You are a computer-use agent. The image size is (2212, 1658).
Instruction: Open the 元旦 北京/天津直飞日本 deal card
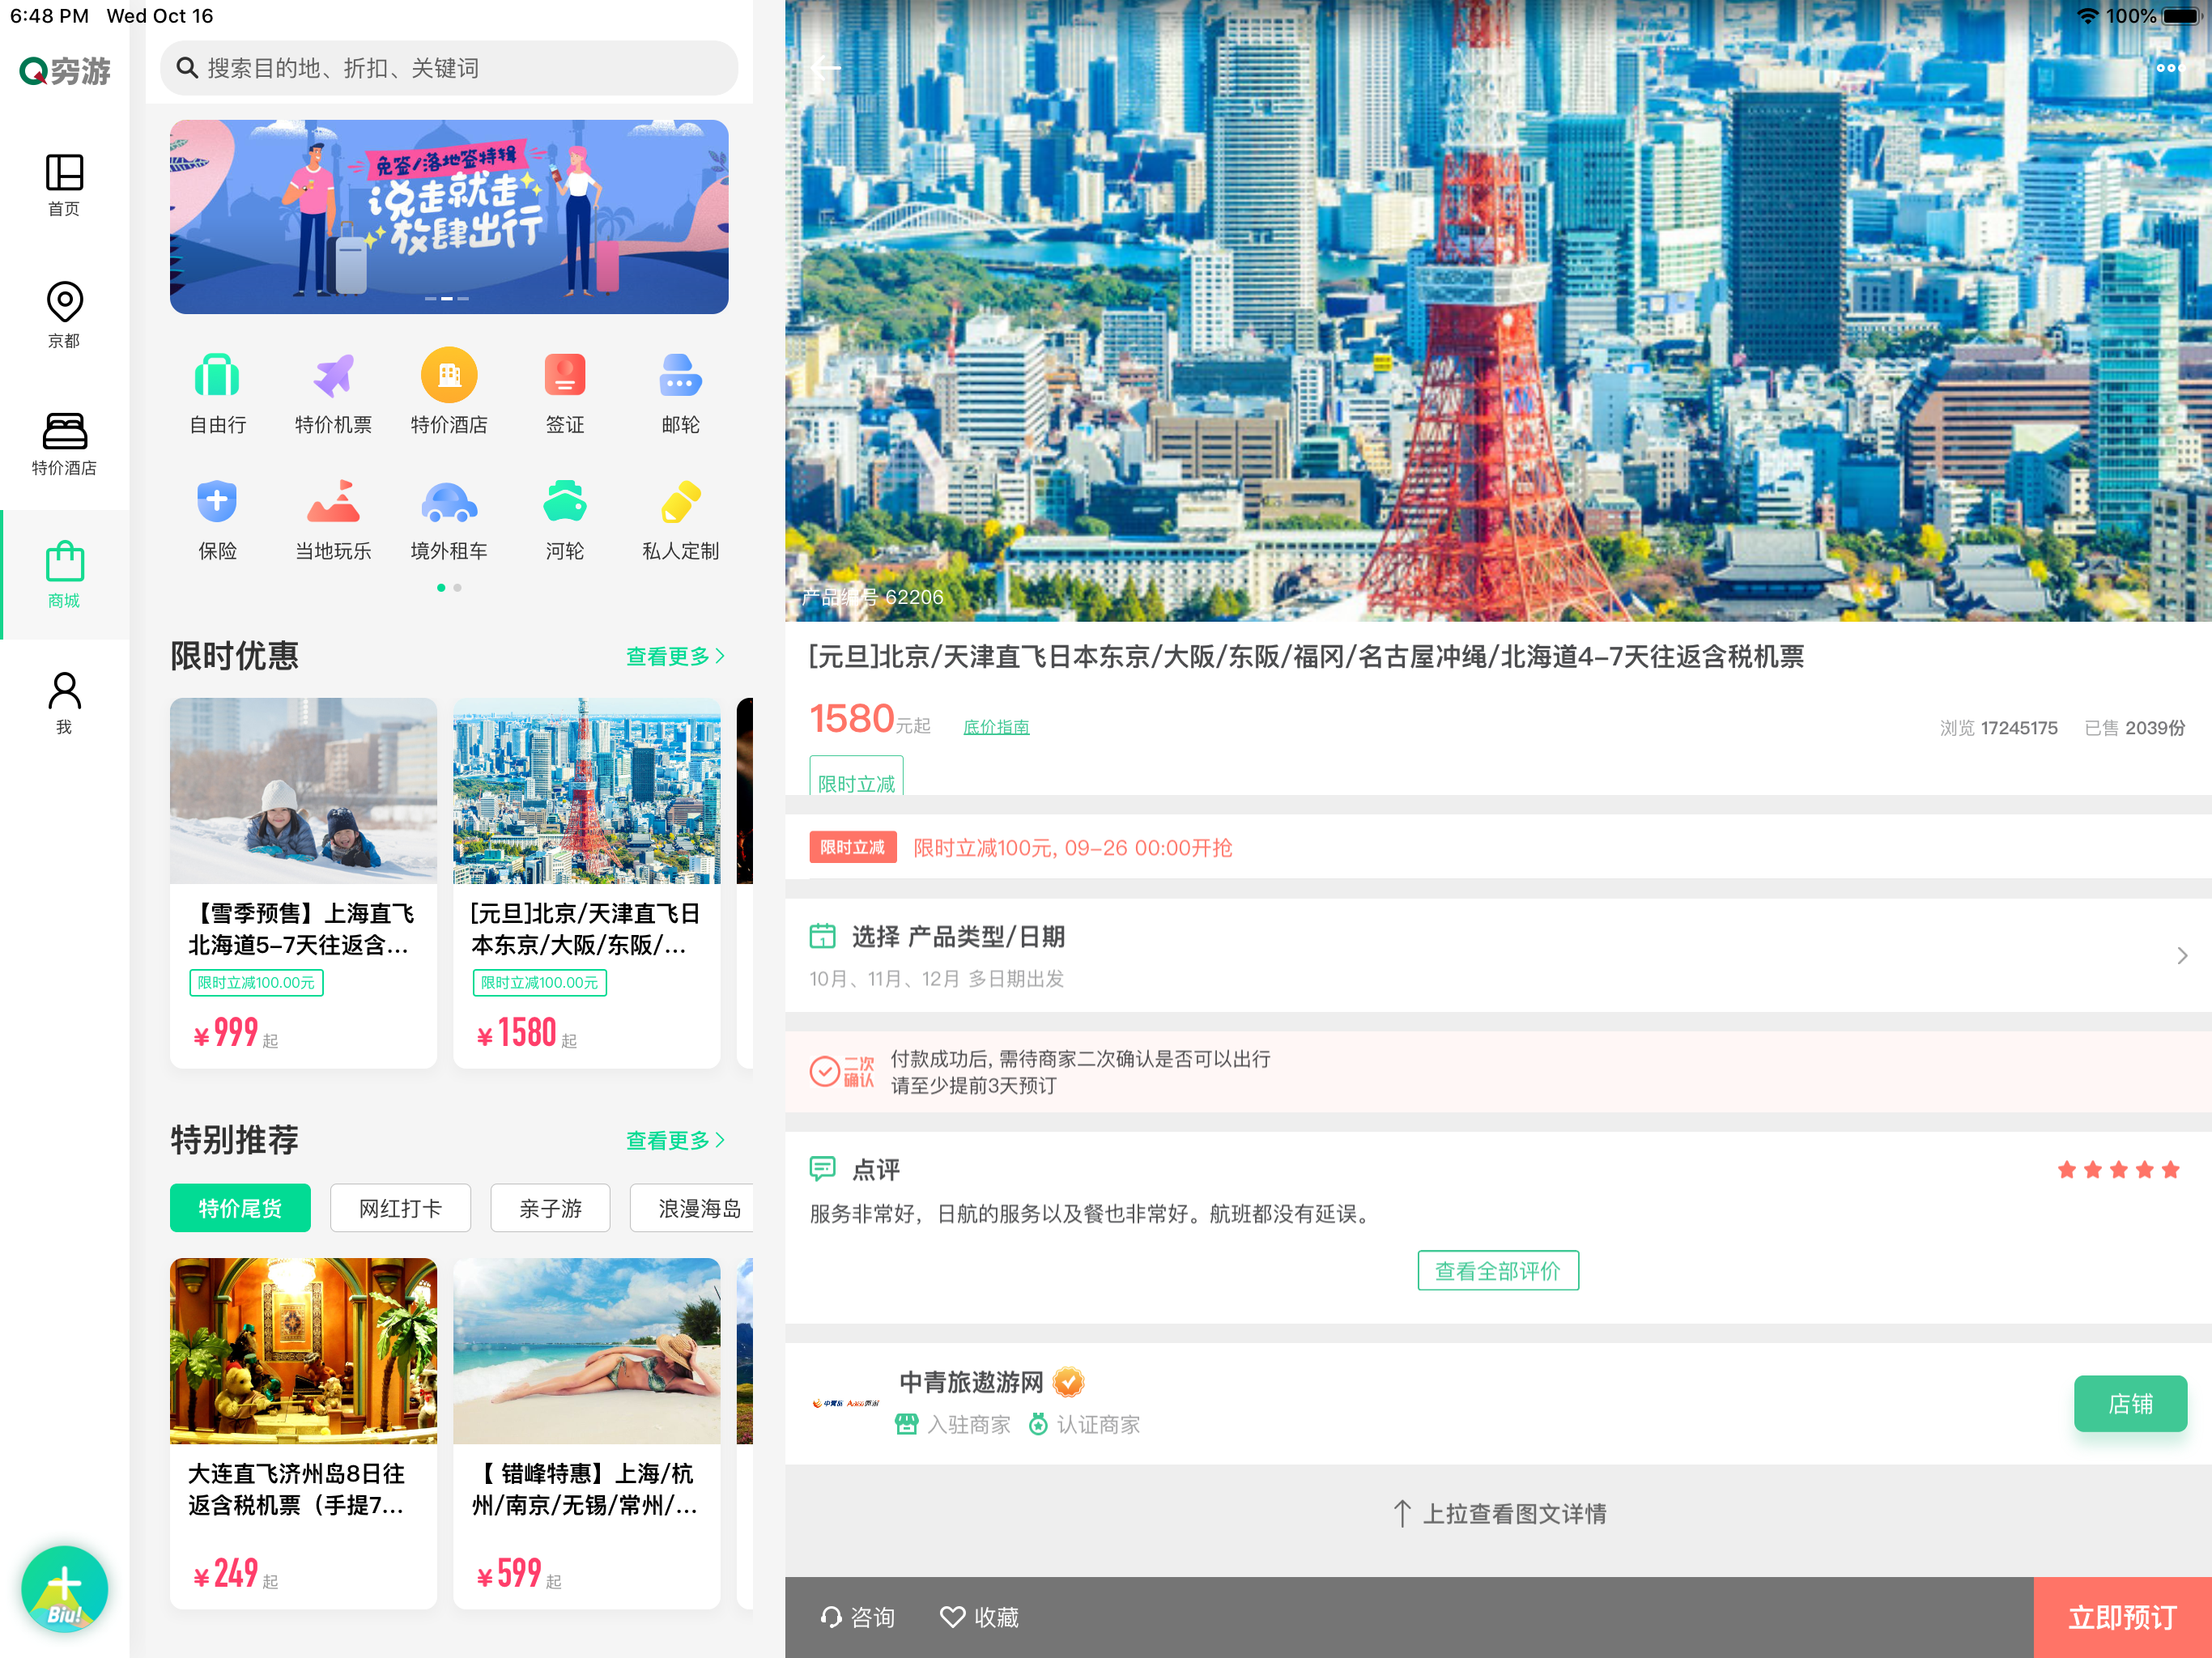(x=587, y=883)
